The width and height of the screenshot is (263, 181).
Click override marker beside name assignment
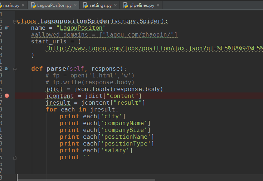(x=7, y=28)
